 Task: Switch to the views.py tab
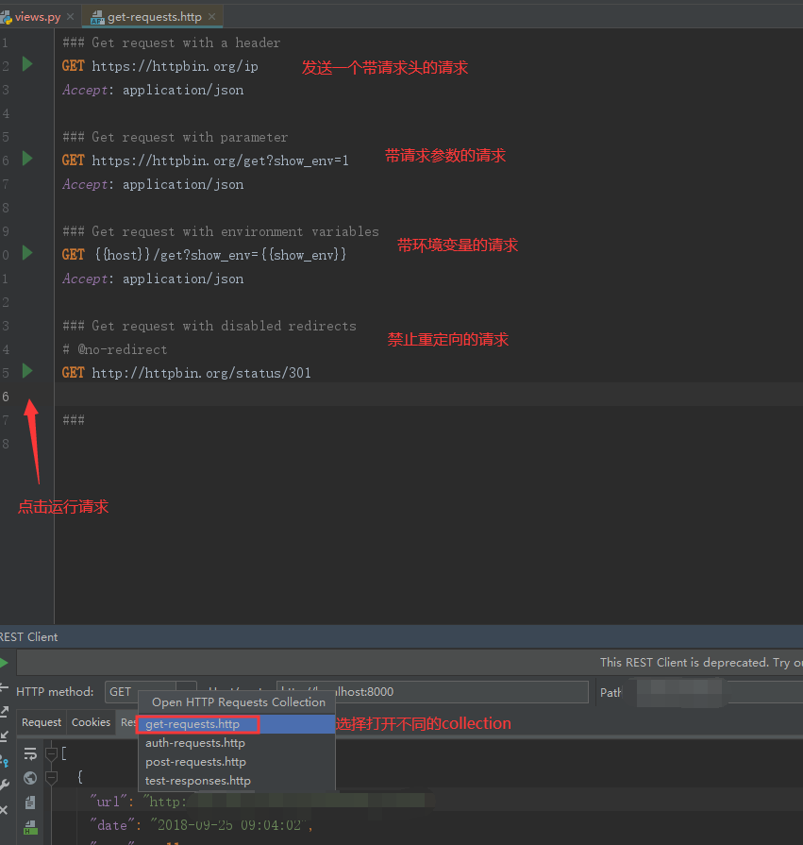(x=38, y=17)
